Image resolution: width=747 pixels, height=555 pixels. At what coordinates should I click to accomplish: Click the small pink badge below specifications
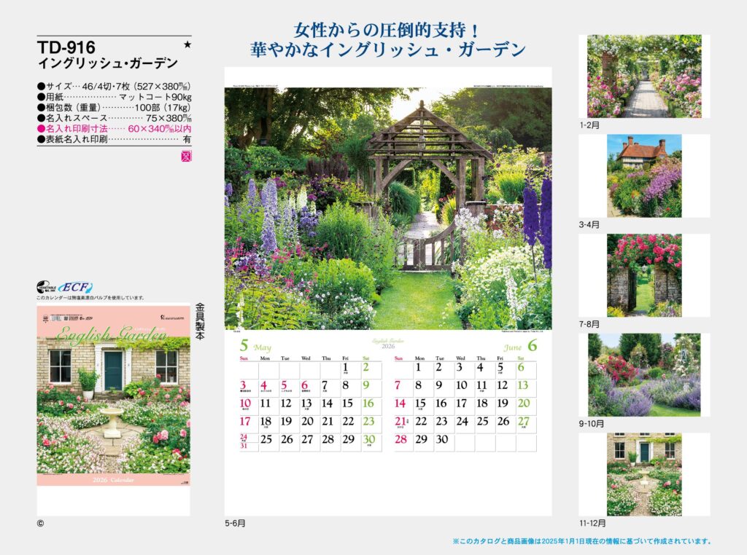[x=186, y=155]
